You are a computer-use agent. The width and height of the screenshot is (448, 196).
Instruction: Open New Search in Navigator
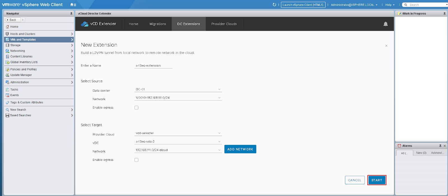pyautogui.click(x=39, y=110)
